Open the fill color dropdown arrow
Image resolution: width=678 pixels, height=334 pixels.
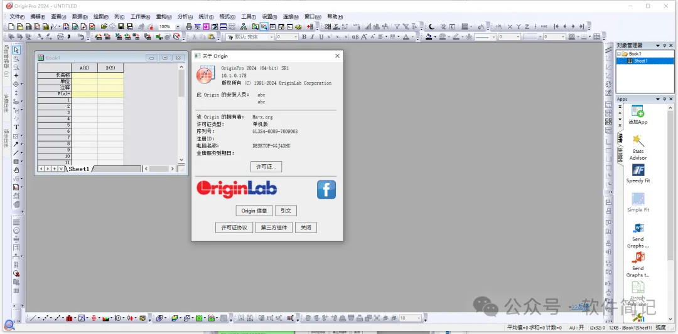tap(434, 37)
